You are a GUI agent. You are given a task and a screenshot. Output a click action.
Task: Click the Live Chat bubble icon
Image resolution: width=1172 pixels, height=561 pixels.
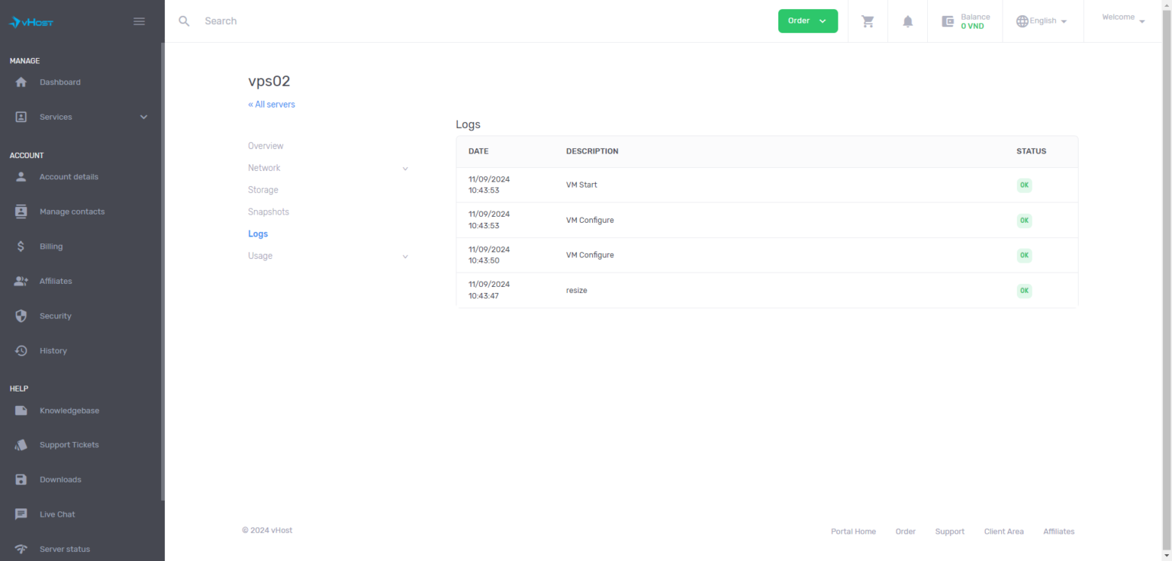[21, 514]
